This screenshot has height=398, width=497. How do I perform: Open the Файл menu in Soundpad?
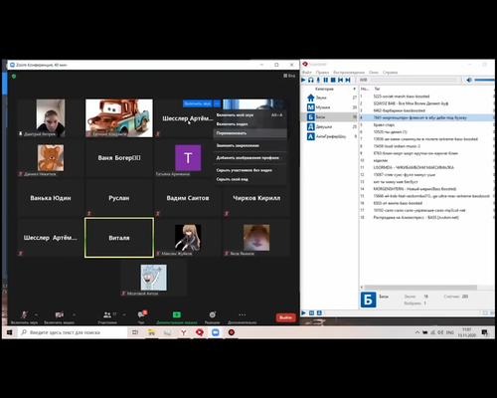306,73
